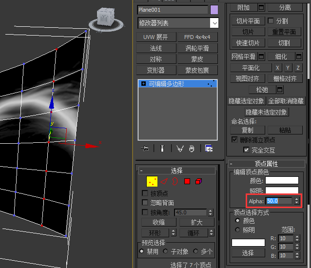Open Configure Modifier Sets icon

(209, 149)
